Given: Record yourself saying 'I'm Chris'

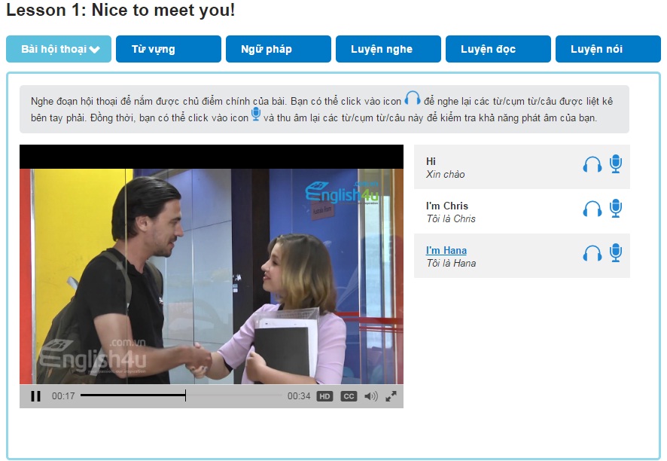Looking at the screenshot, I should point(616,208).
